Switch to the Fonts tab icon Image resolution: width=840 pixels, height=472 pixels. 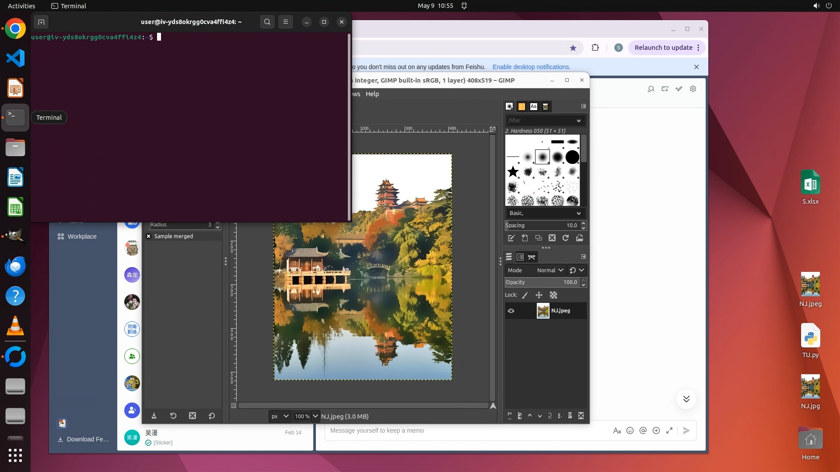tap(533, 107)
